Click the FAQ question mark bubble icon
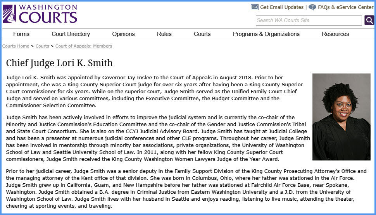376x215 pixels. tap(312, 7)
